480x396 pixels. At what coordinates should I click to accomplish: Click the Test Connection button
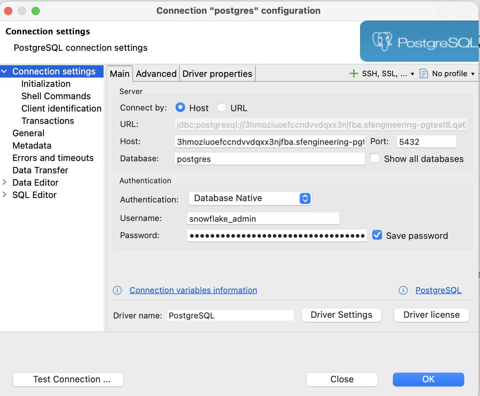[68, 379]
